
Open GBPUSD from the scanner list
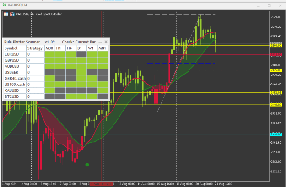(15, 60)
